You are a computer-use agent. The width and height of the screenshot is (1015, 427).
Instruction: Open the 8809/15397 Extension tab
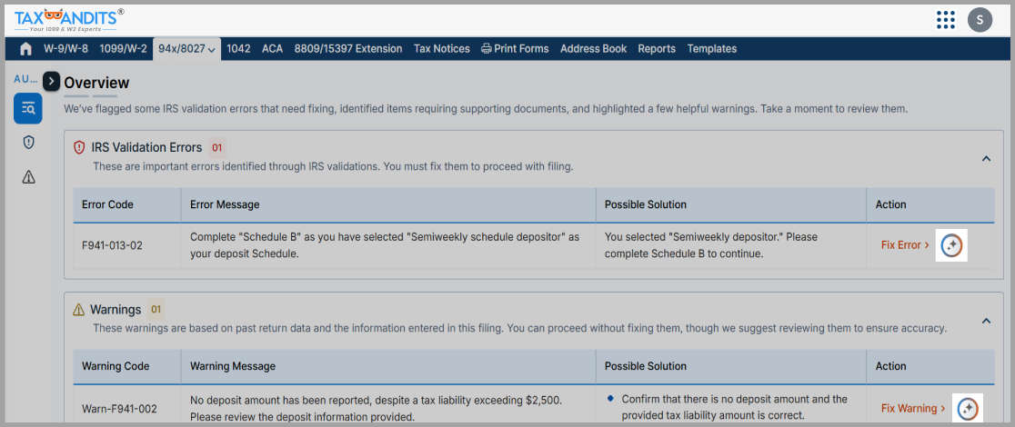[347, 49]
